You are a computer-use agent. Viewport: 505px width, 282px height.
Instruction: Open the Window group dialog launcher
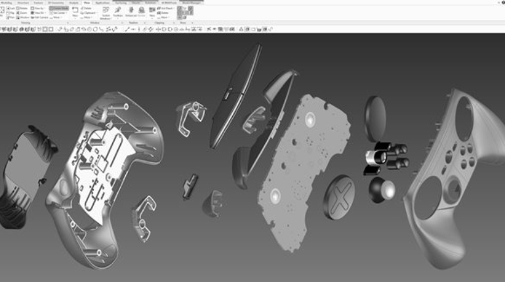(x=122, y=23)
